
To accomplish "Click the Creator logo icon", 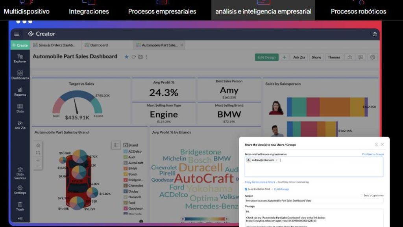I will pyautogui.click(x=31, y=34).
